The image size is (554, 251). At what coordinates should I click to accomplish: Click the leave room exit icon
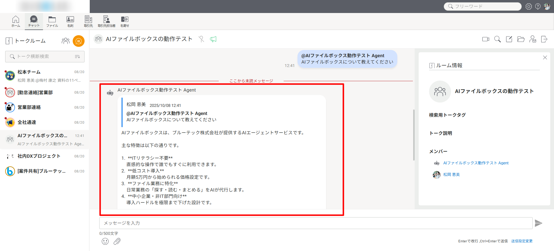[544, 39]
